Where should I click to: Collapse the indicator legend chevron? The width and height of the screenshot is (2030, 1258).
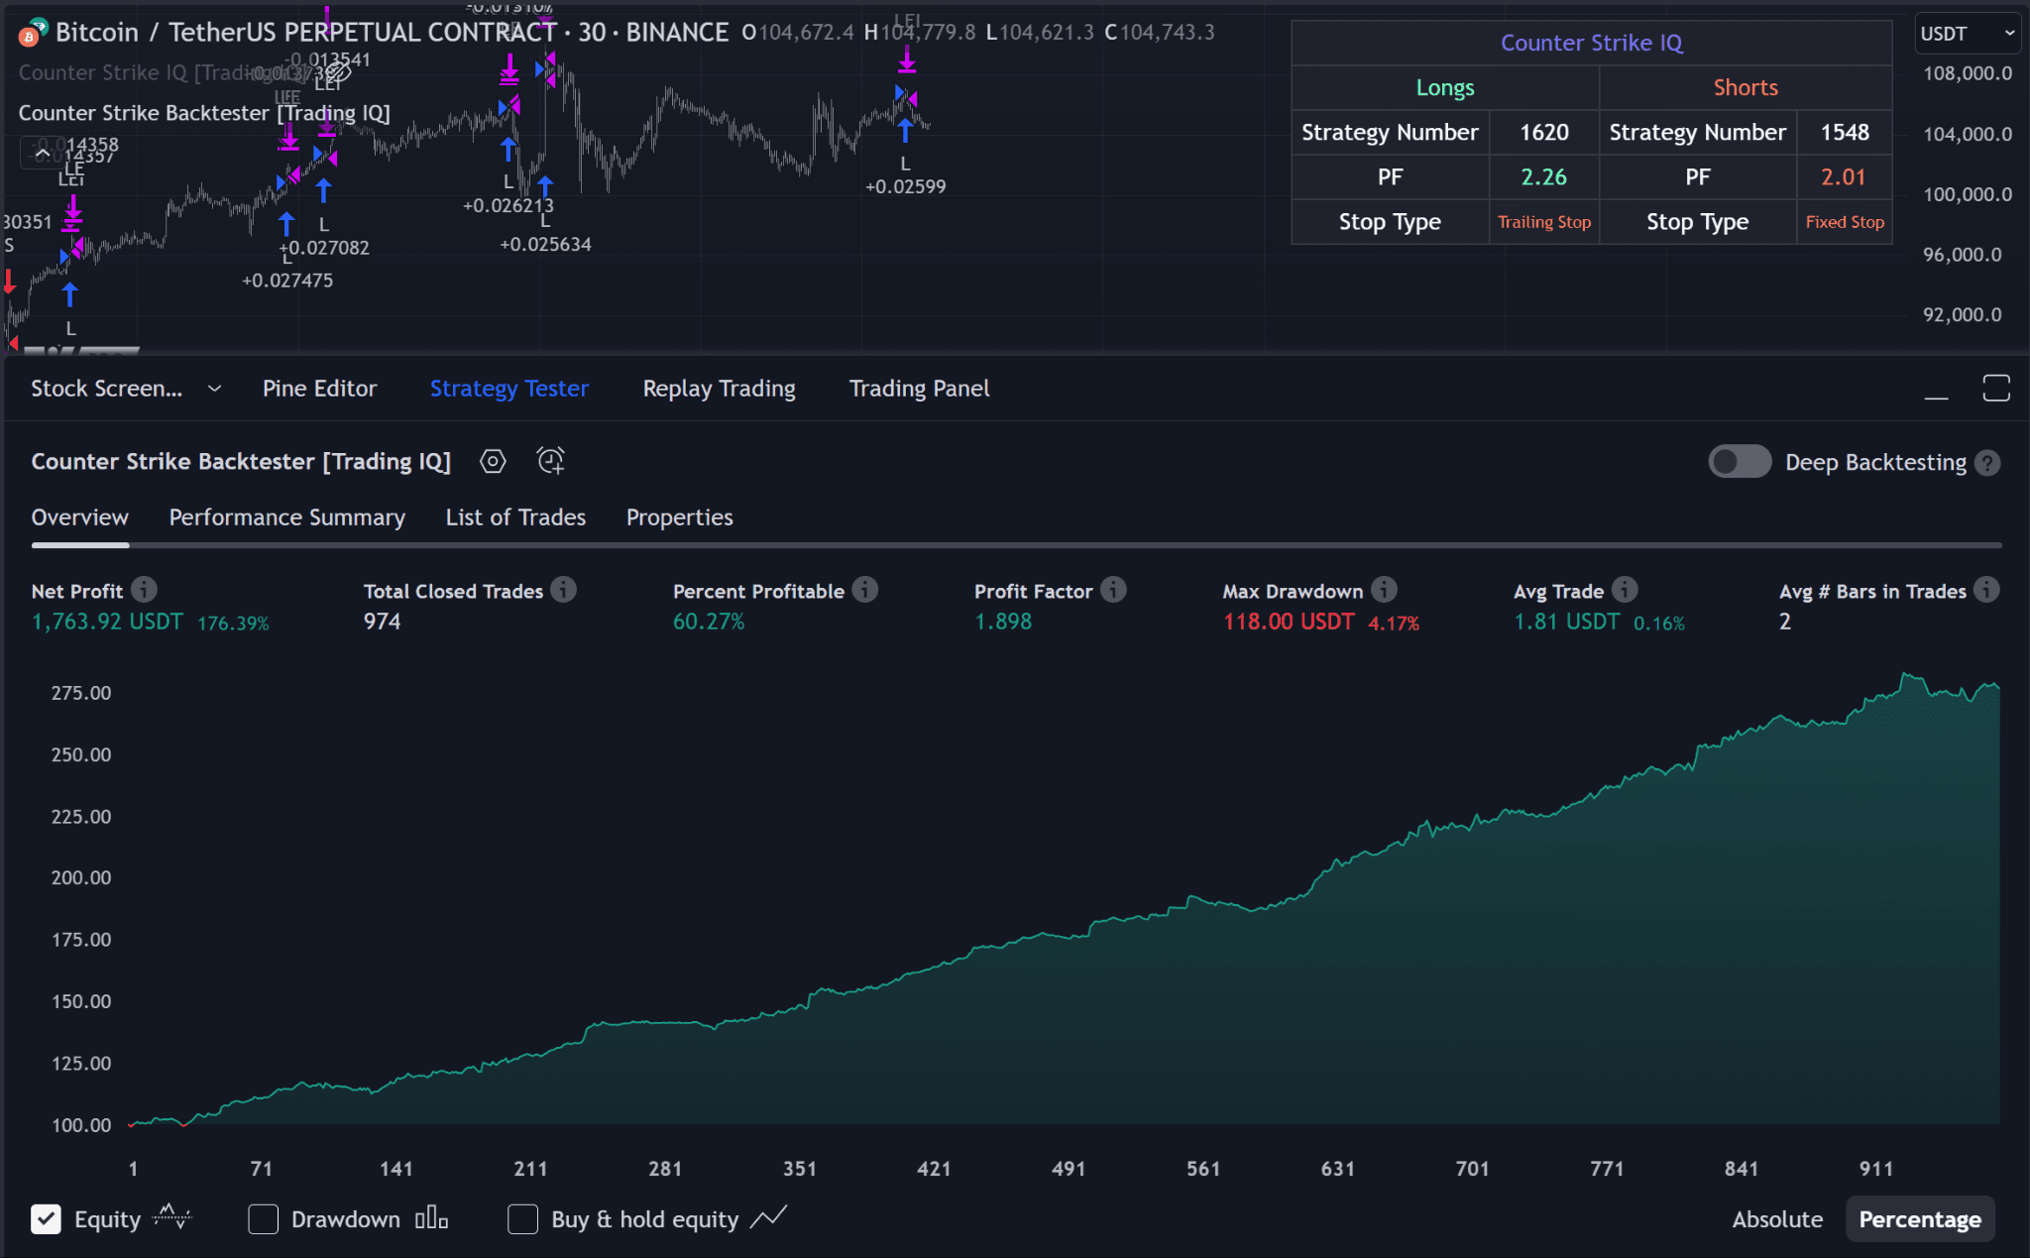coord(43,154)
